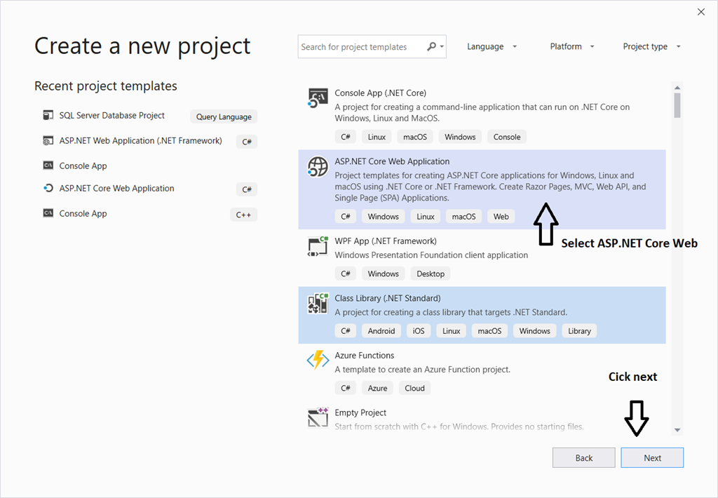The height and width of the screenshot is (498, 718).
Task: Click the WPF App (.NET Framework) template icon
Action: pyautogui.click(x=317, y=247)
